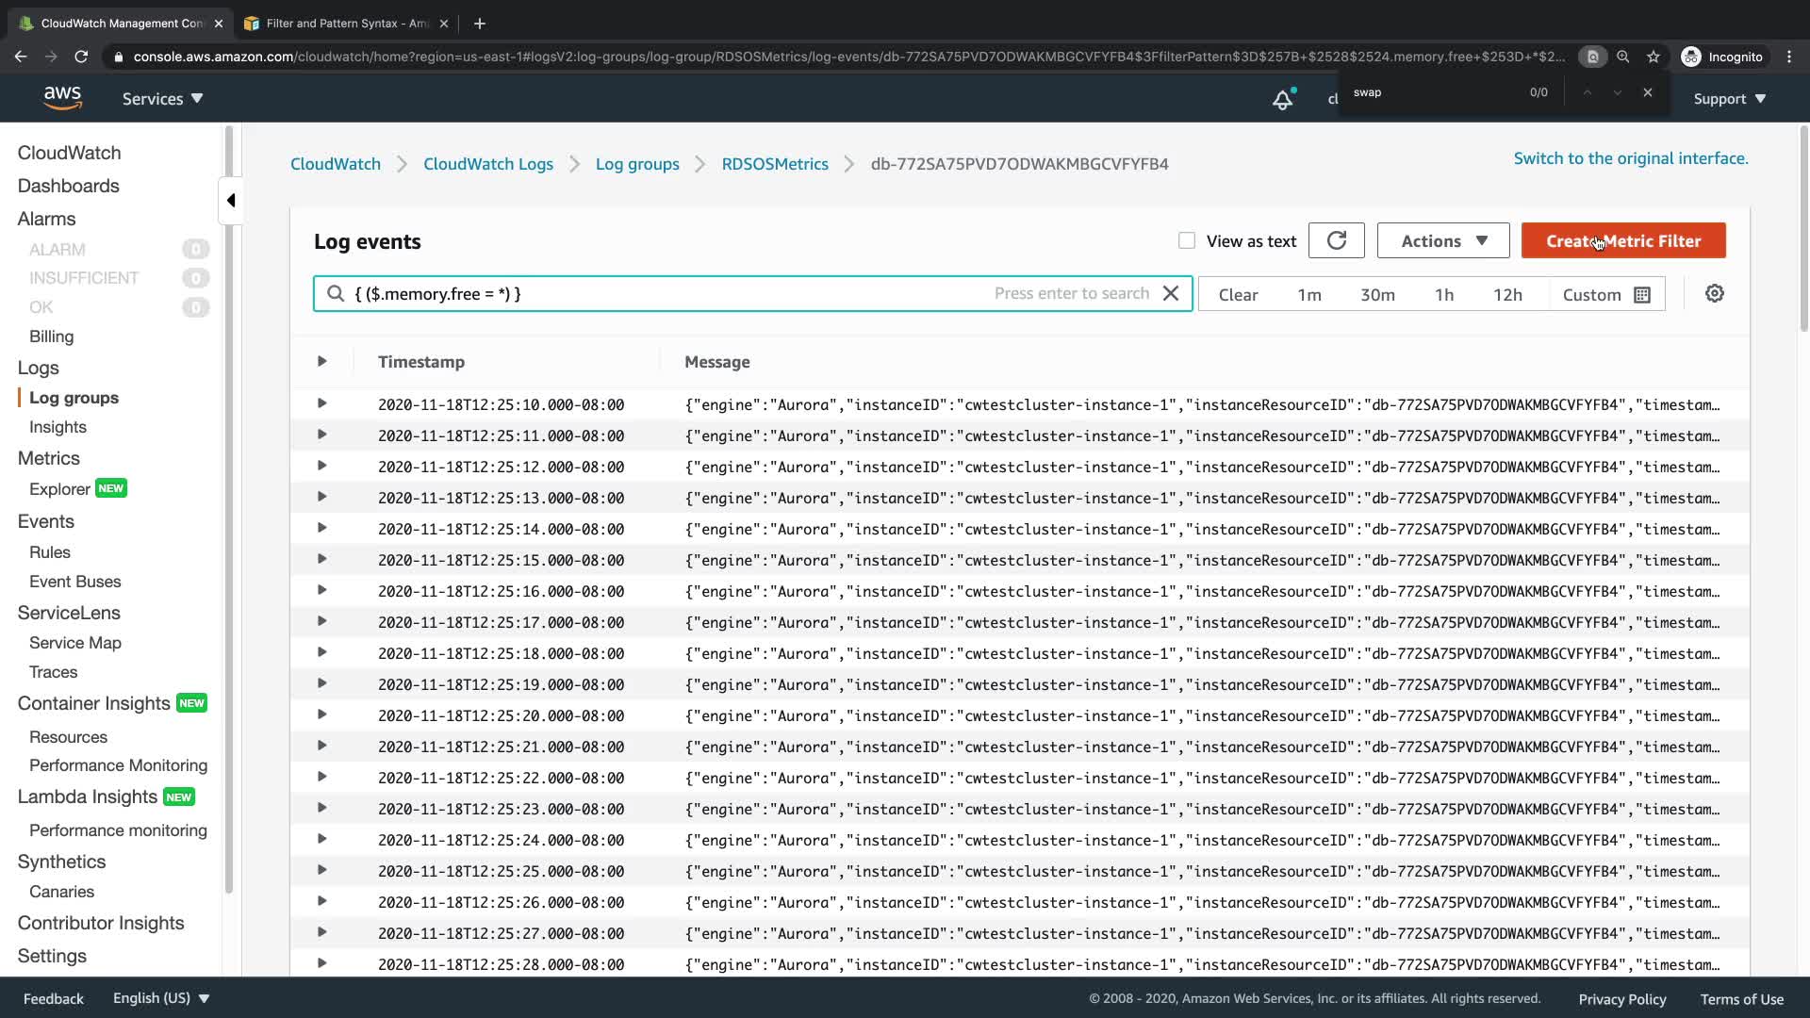The image size is (1810, 1018).
Task: Clear the filter pattern with X icon
Action: pyautogui.click(x=1171, y=294)
